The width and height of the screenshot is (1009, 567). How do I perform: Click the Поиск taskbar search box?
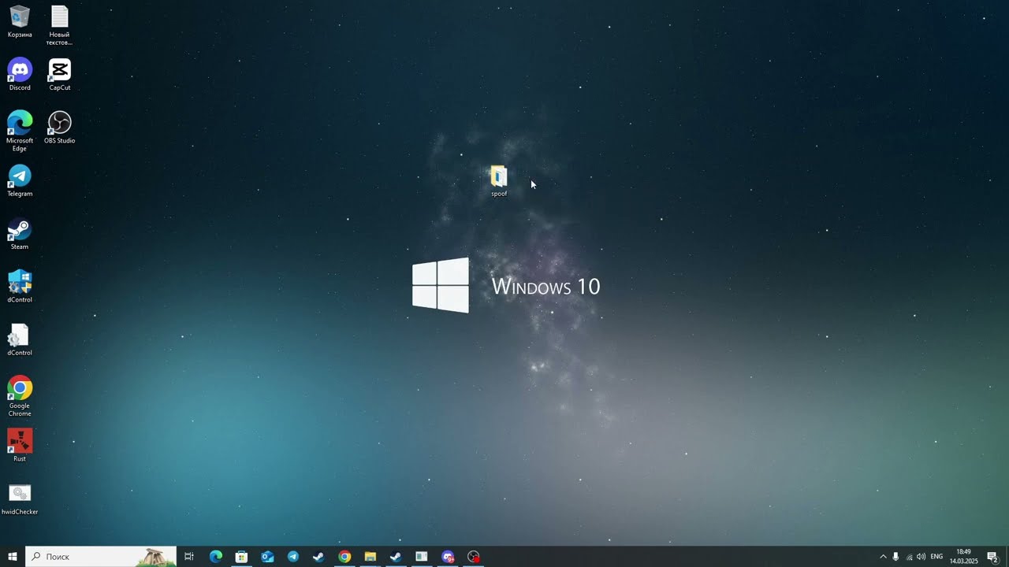point(101,557)
